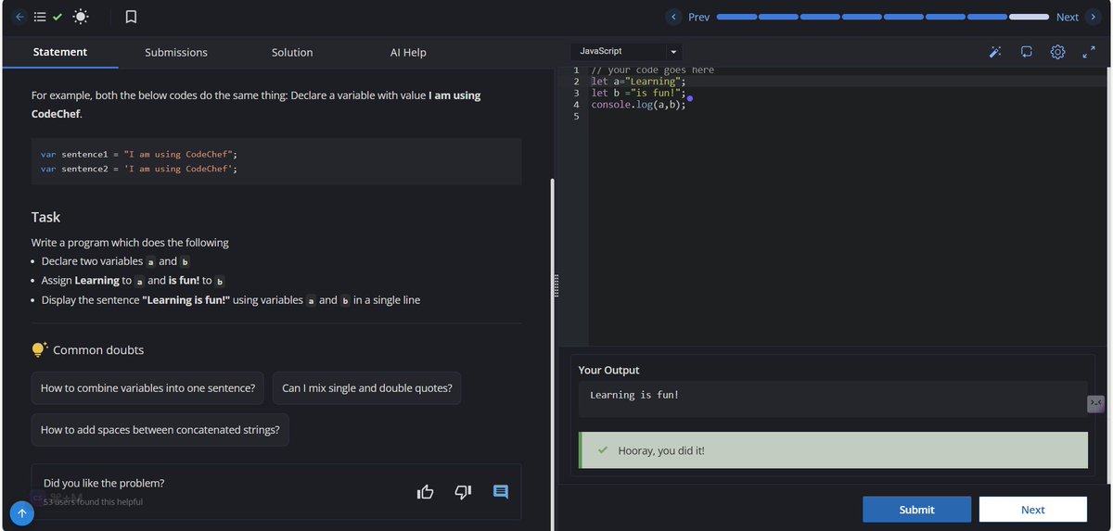1113x531 pixels.
Task: Click the 'Learning is fun!' output text
Action: coord(634,395)
